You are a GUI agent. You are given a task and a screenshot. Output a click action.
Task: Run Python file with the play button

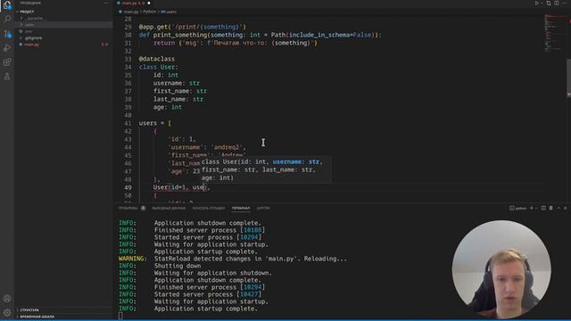point(536,4)
